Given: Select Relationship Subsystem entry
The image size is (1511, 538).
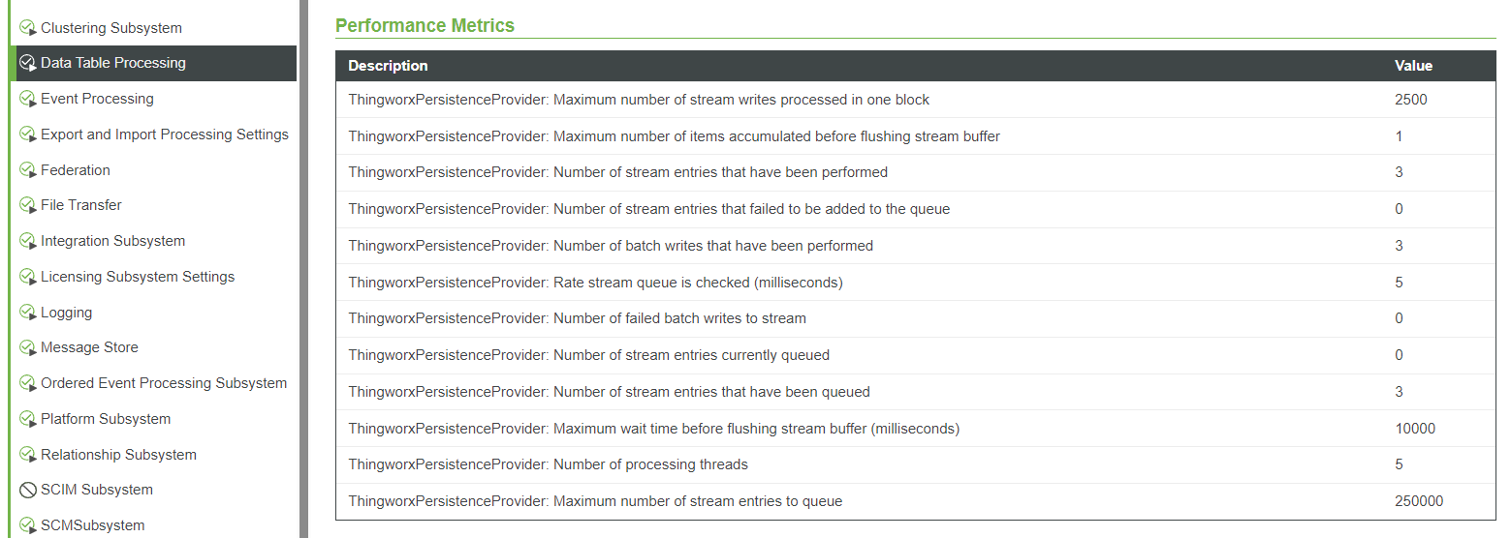Looking at the screenshot, I should point(118,455).
